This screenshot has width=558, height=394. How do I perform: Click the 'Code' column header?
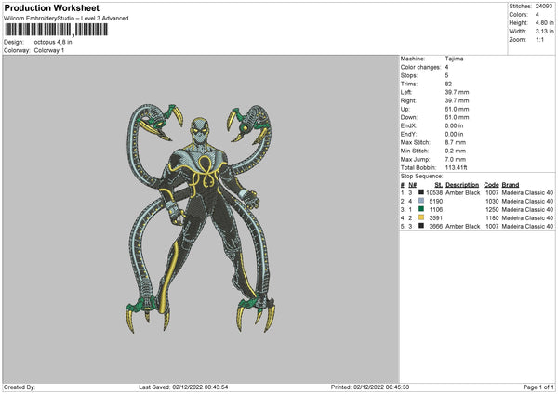point(491,185)
